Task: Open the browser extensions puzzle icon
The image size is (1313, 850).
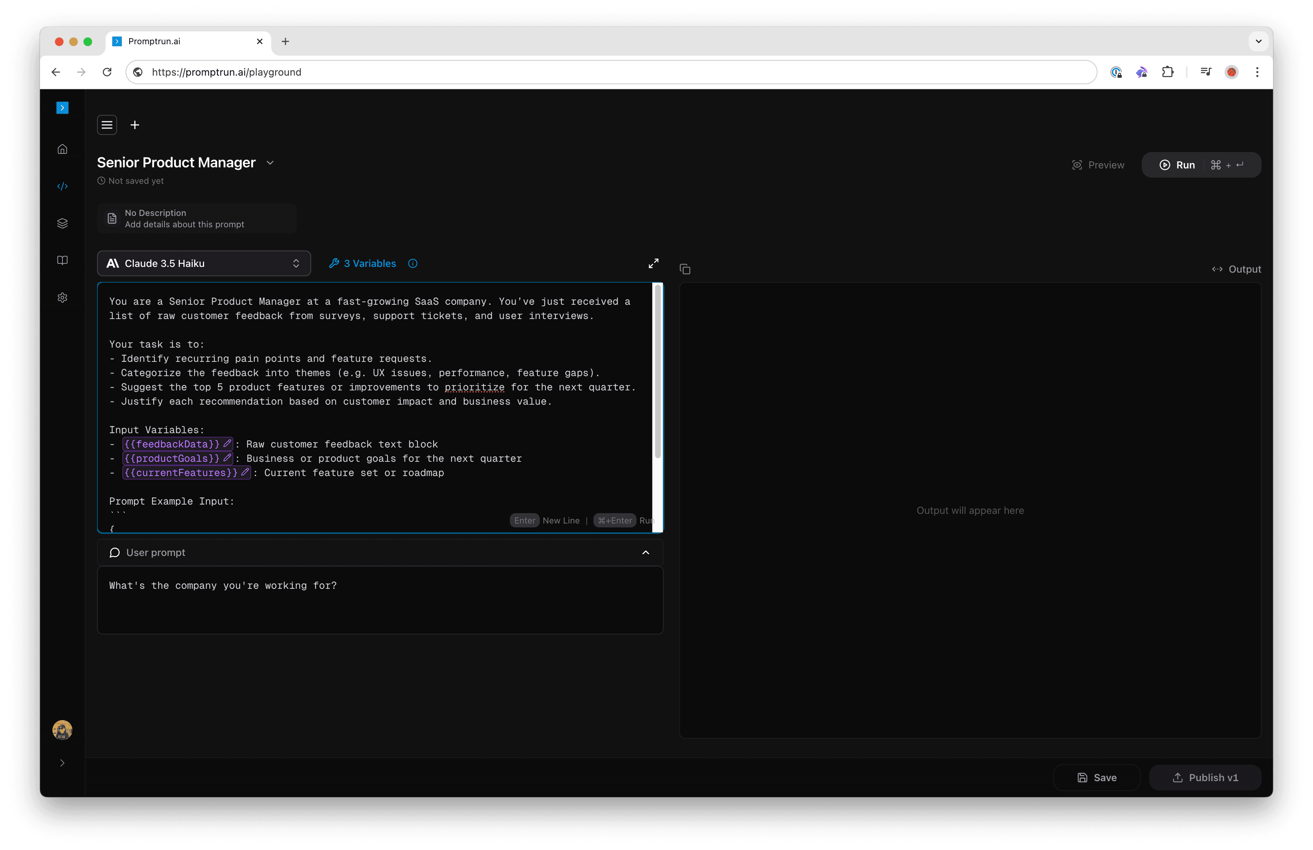Action: (x=1167, y=72)
